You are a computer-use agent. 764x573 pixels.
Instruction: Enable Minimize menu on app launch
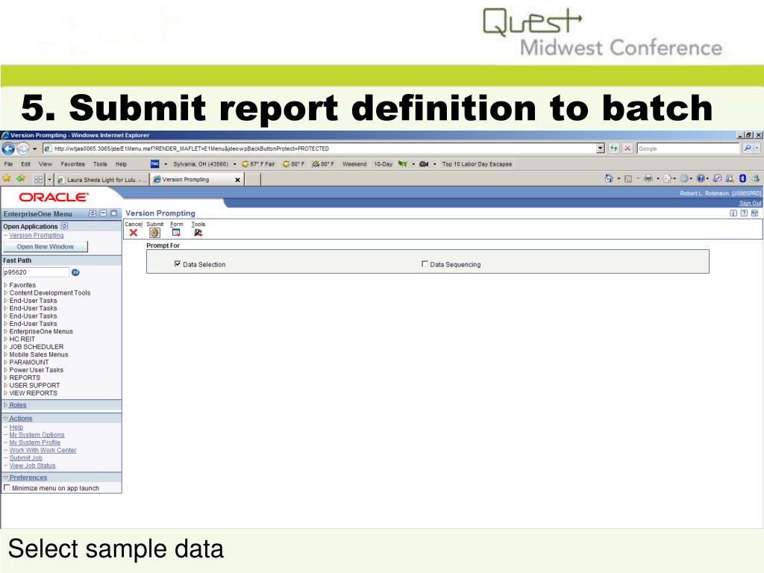coord(7,488)
